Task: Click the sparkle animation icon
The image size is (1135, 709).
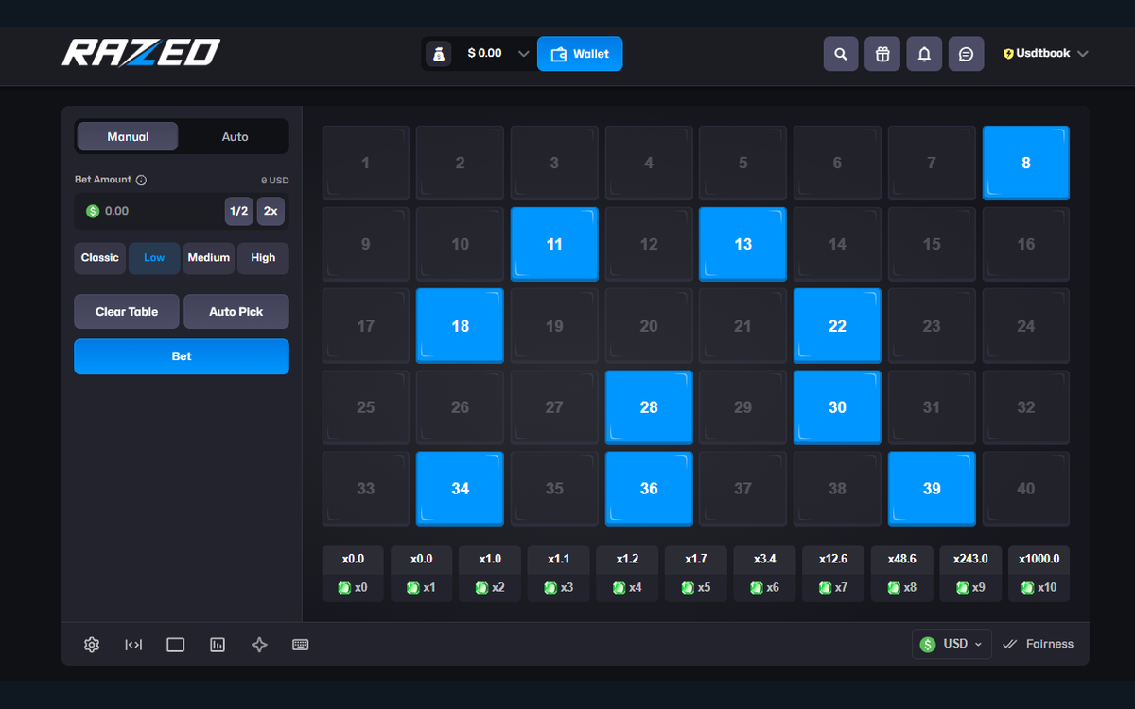Action: pos(259,645)
